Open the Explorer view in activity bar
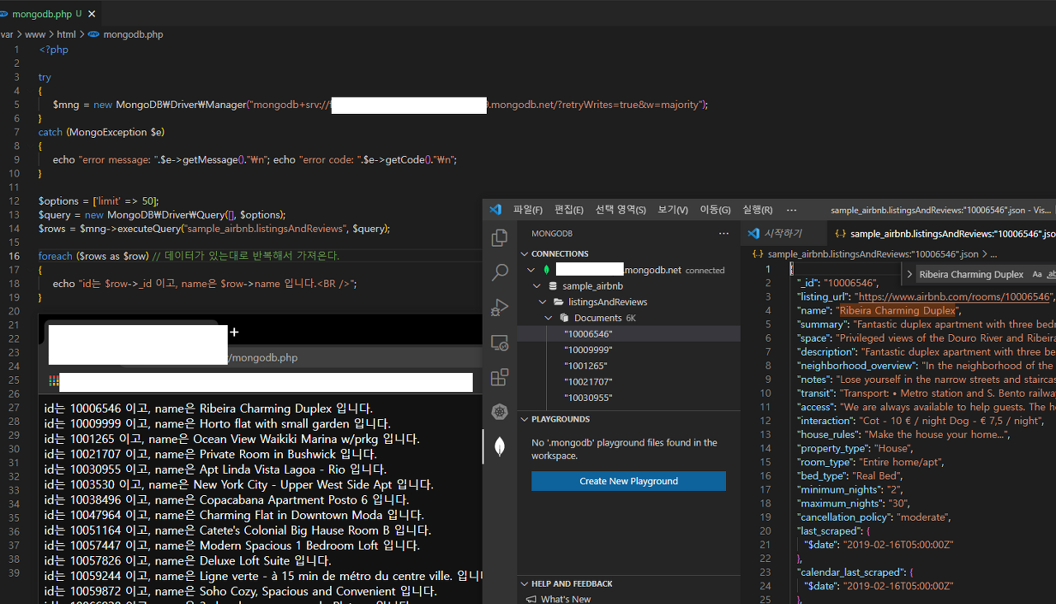1056x604 pixels. tap(499, 238)
